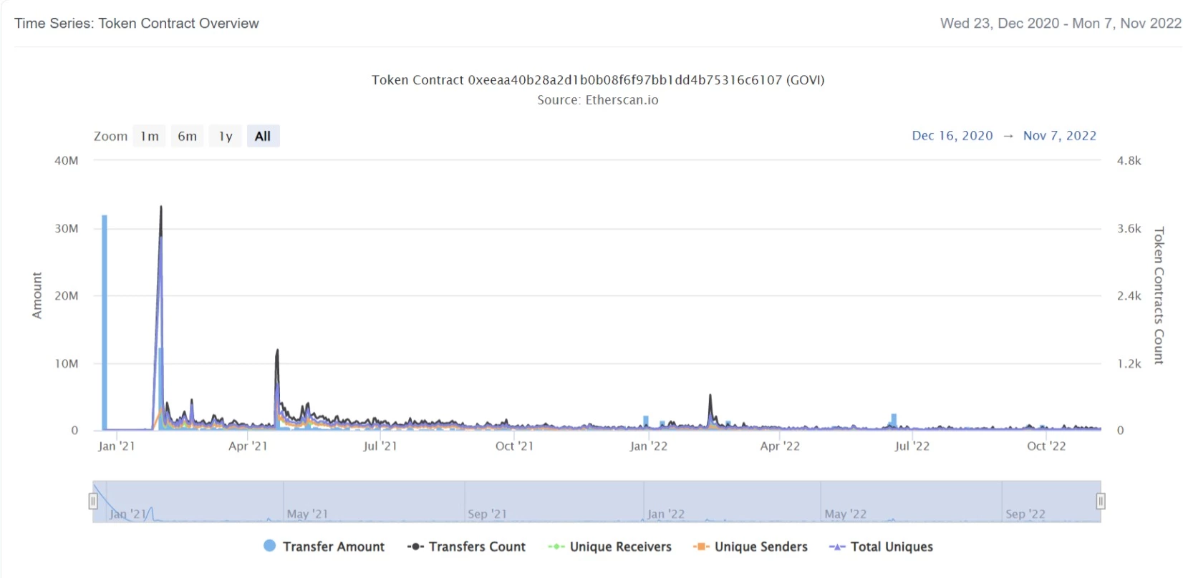Click the highest black spike peak after Jan '21
This screenshot has height=578, width=1183.
(x=161, y=207)
